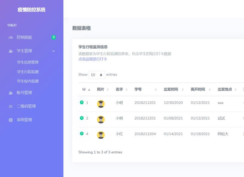Click leave date 01/19/2021
This screenshot has height=177, width=244.
coord(200,134)
